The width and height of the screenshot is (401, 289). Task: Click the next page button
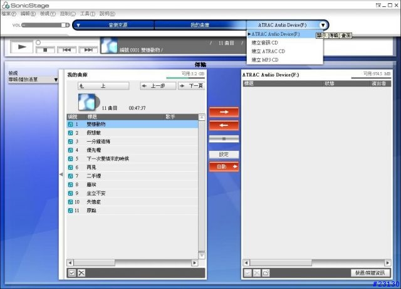(x=192, y=86)
